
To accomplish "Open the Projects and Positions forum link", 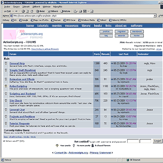I will [x=22, y=117].
